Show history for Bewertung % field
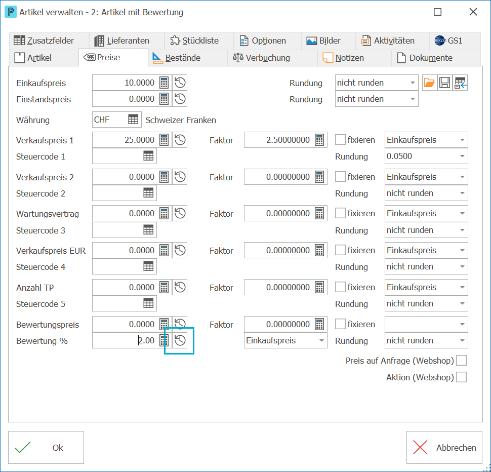Image resolution: width=491 pixels, height=472 pixels. point(180,340)
